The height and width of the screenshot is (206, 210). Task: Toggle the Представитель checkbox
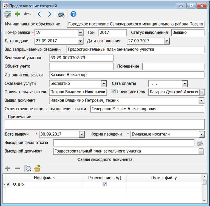point(114,91)
